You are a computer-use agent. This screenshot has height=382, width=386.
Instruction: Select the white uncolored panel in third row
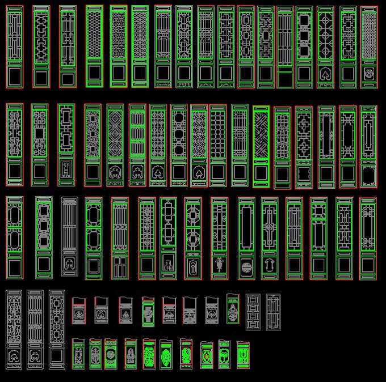point(69,236)
